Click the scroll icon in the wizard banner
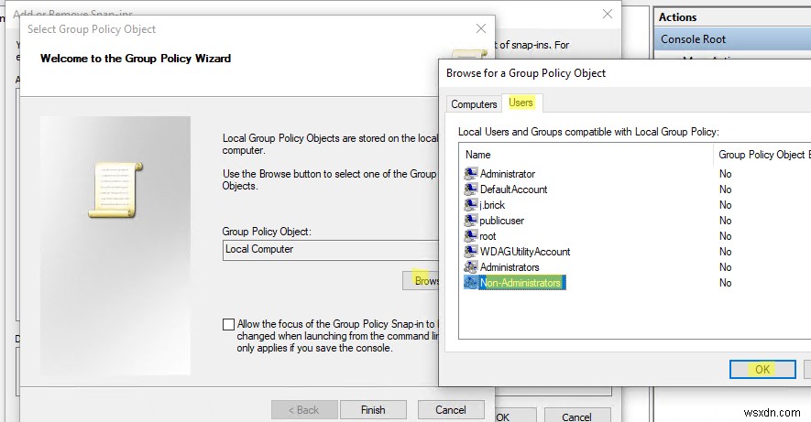Image resolution: width=811 pixels, height=422 pixels. (x=115, y=189)
